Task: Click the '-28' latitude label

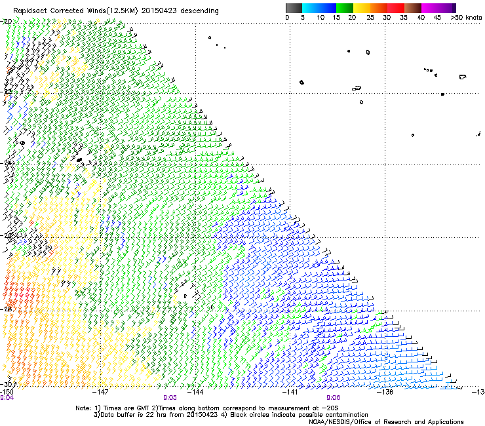Action: pyautogui.click(x=6, y=309)
